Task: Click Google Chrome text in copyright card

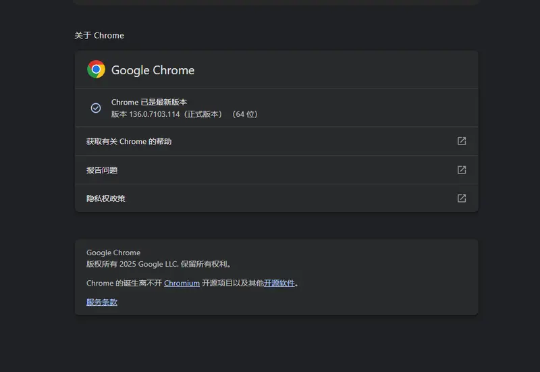Action: point(113,253)
